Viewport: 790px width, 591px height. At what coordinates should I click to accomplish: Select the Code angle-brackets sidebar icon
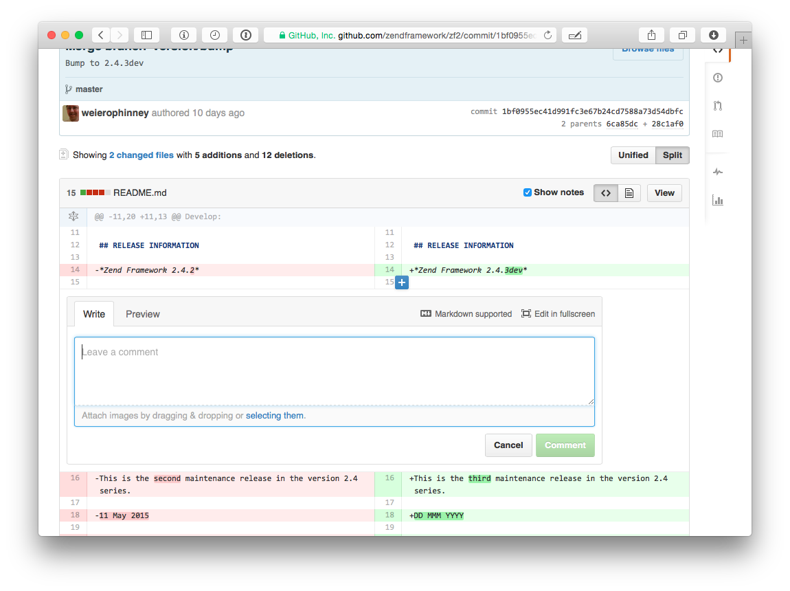[x=716, y=49]
